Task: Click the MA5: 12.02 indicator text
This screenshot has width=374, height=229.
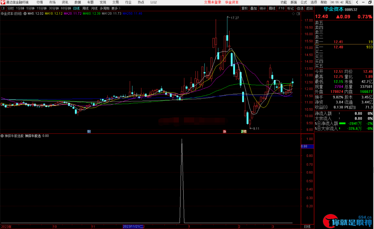Action: (35, 14)
